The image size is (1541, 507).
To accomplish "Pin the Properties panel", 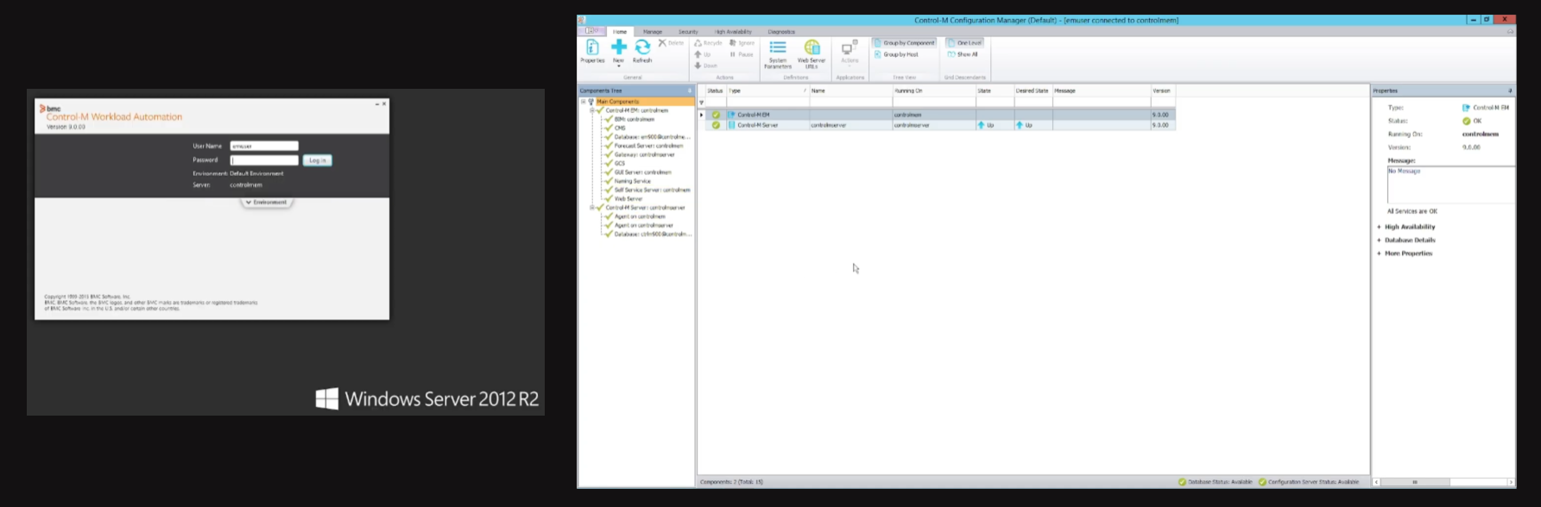I will (1510, 91).
